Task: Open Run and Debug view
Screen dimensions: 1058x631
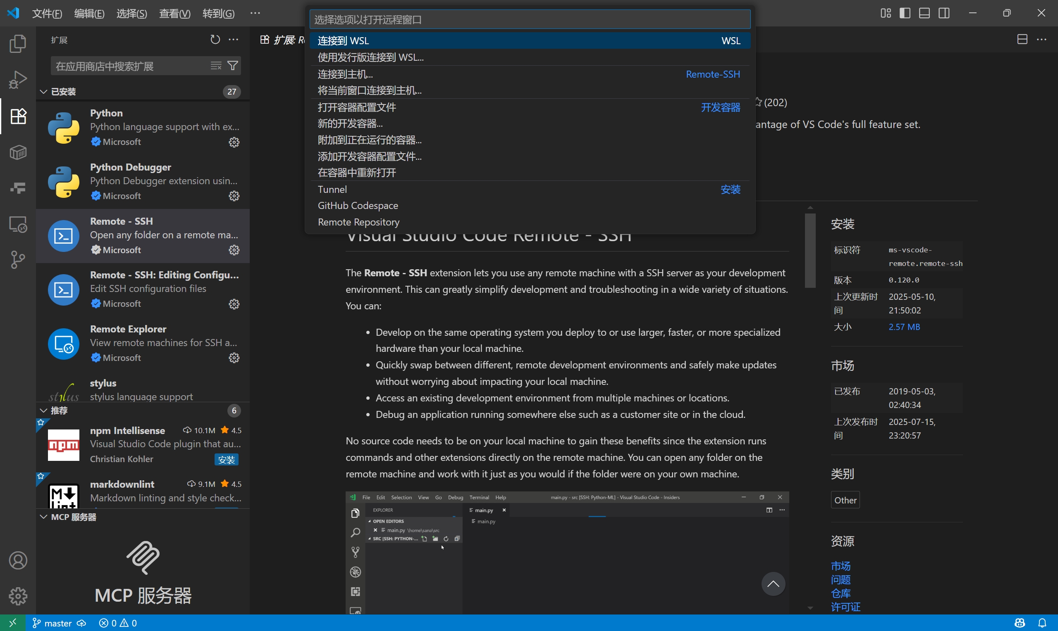Action: tap(17, 80)
